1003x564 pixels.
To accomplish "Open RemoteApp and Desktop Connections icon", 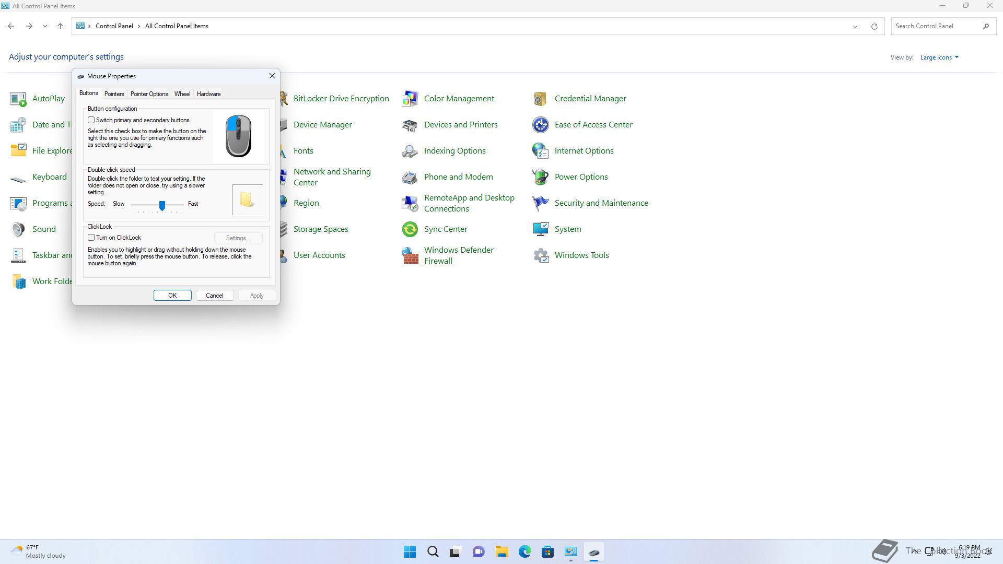I will point(410,203).
